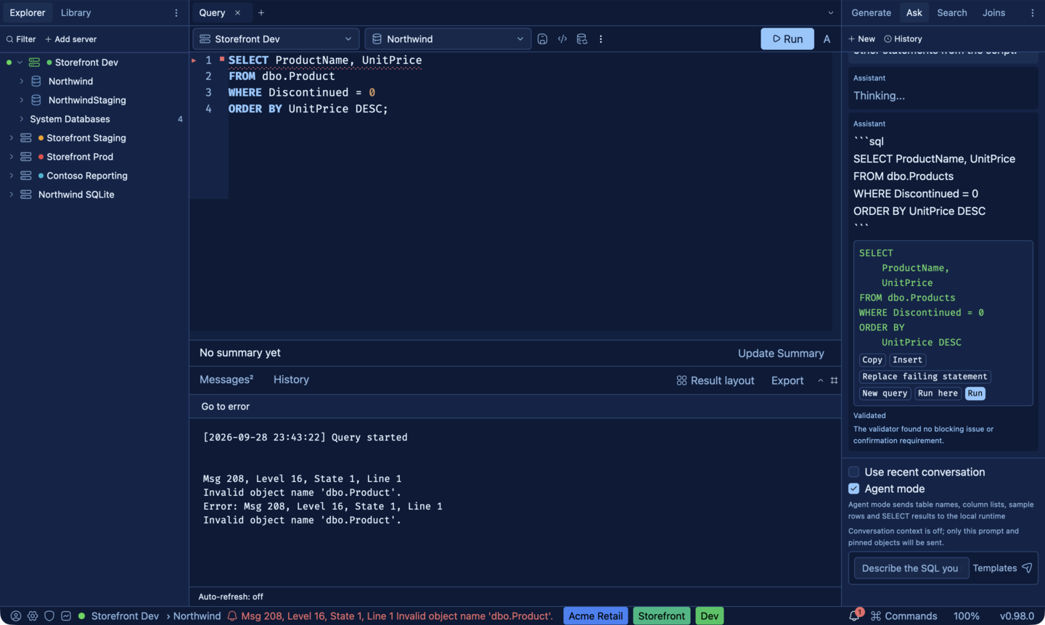The height and width of the screenshot is (625, 1045).
Task: Click the save query icon in toolbar
Action: point(542,39)
